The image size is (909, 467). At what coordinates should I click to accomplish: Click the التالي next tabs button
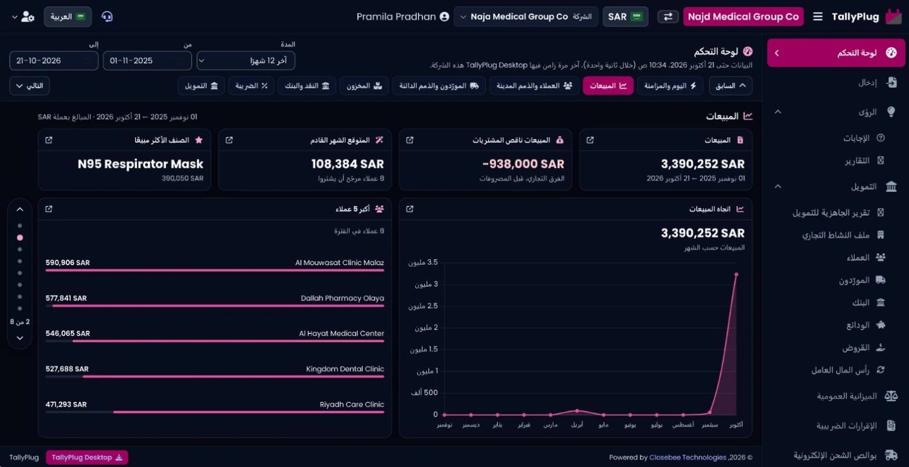pyautogui.click(x=30, y=85)
